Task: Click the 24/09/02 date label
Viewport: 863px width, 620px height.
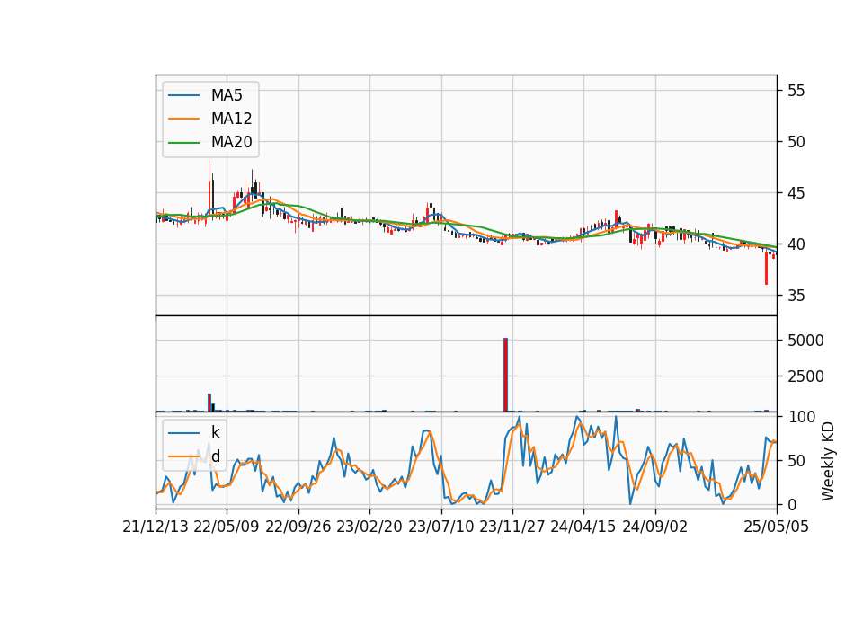Action: click(x=655, y=527)
